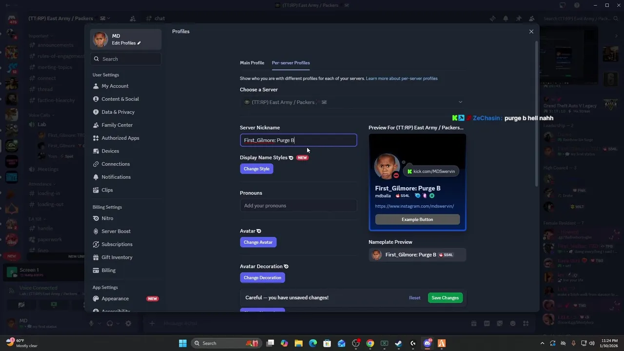The image size is (624, 351).
Task: Click Change Decoration button
Action: [x=262, y=278]
